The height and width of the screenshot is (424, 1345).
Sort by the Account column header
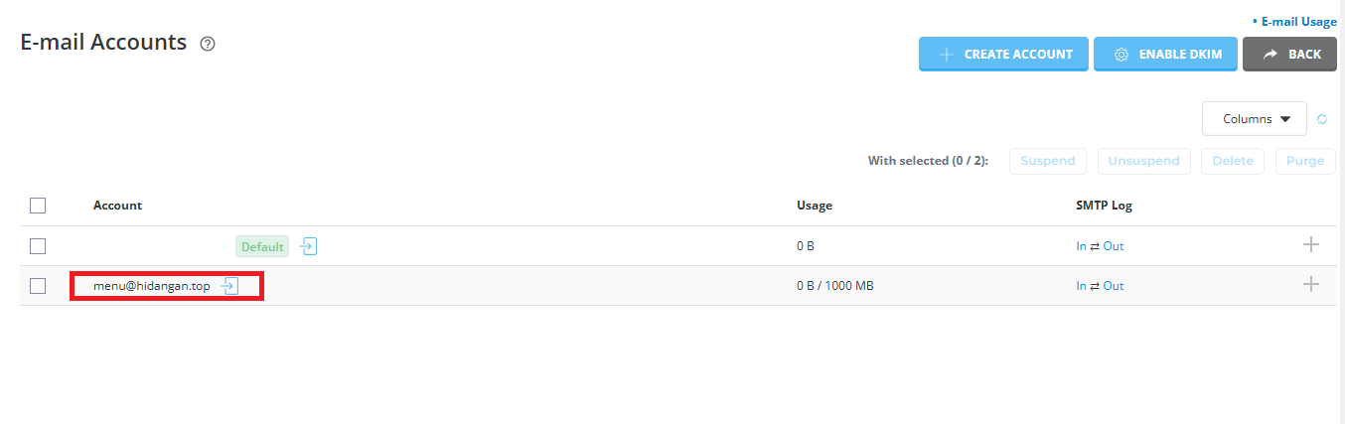tap(117, 206)
